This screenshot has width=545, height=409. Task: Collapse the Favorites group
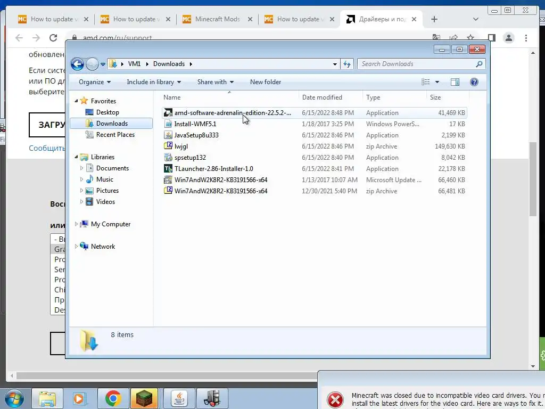[x=76, y=101]
